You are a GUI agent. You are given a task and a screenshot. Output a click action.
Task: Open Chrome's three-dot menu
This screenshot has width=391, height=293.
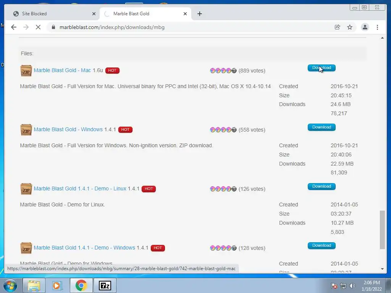coord(377,27)
